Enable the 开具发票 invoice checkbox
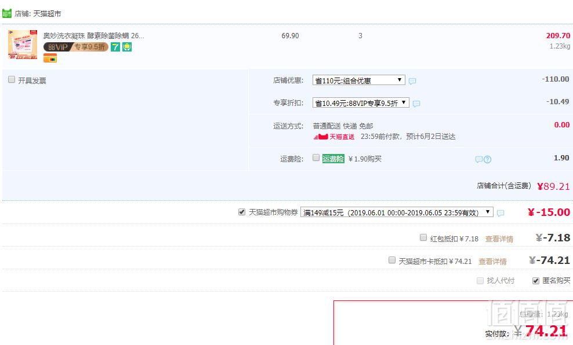Image resolution: width=573 pixels, height=345 pixels. coord(12,79)
